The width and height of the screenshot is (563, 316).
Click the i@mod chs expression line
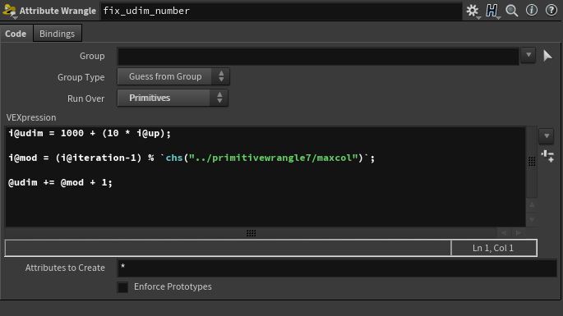192,158
